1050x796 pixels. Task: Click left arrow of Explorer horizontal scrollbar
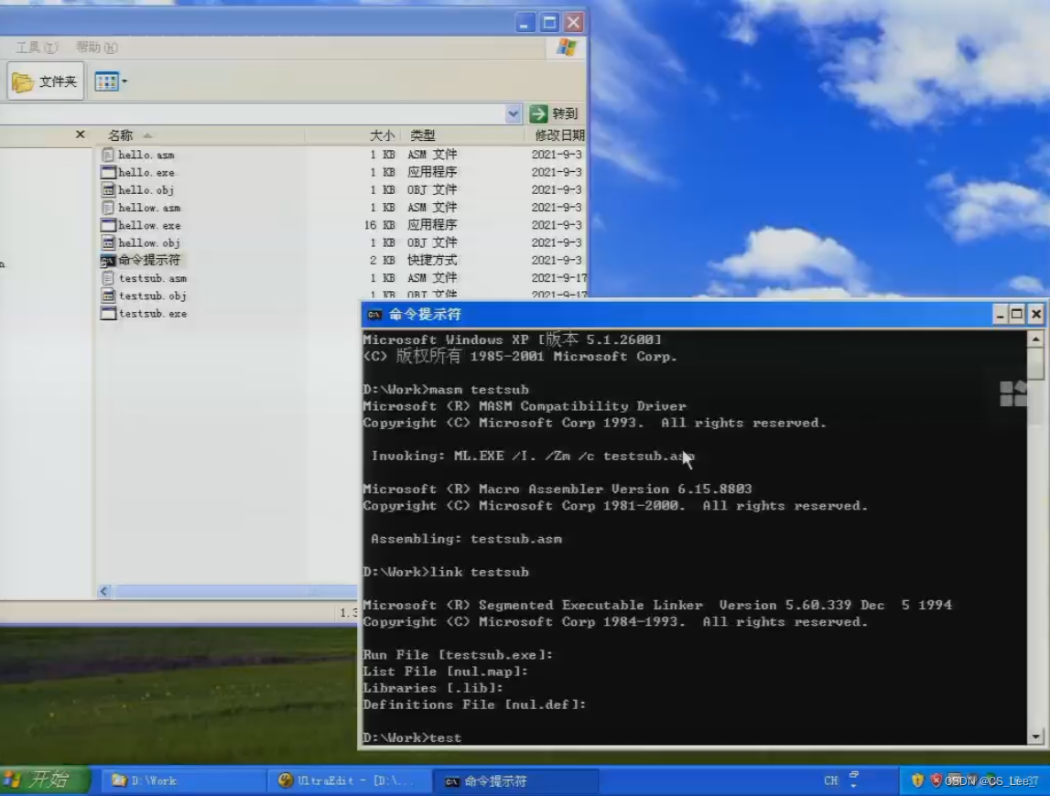pos(104,591)
